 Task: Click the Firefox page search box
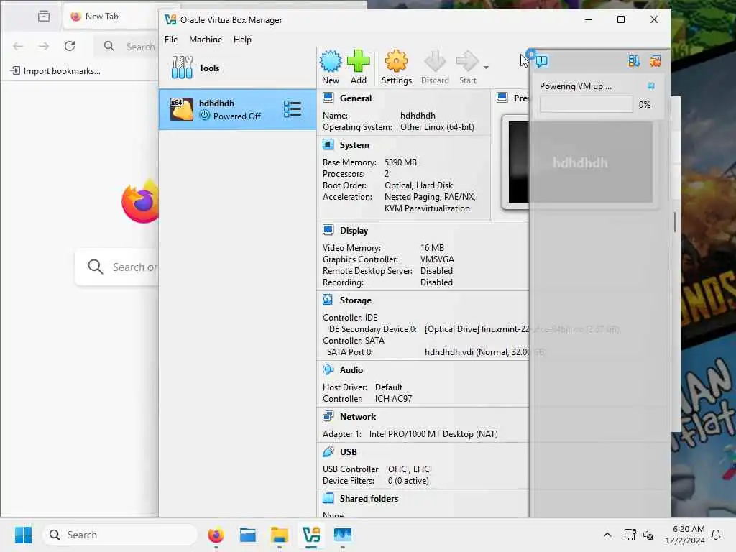point(117,267)
